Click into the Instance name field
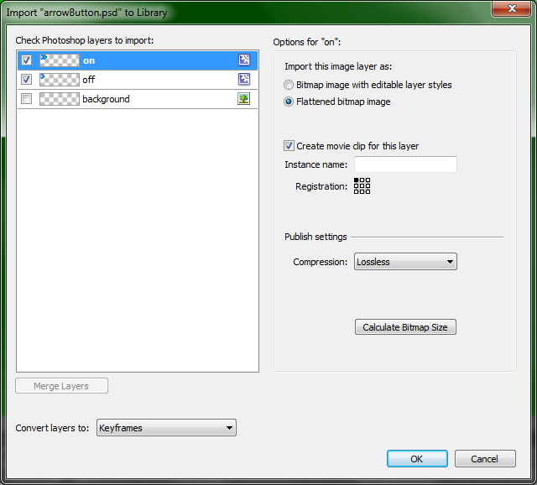537x485 pixels. click(405, 164)
